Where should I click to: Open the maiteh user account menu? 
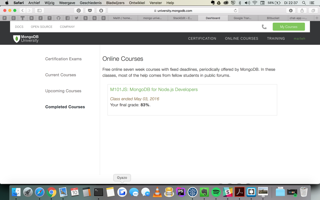(299, 38)
